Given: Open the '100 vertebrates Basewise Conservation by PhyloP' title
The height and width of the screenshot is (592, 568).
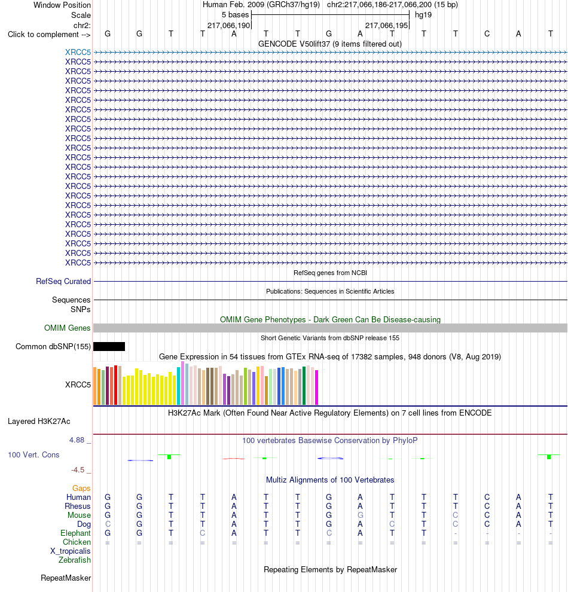Looking at the screenshot, I should (330, 440).
